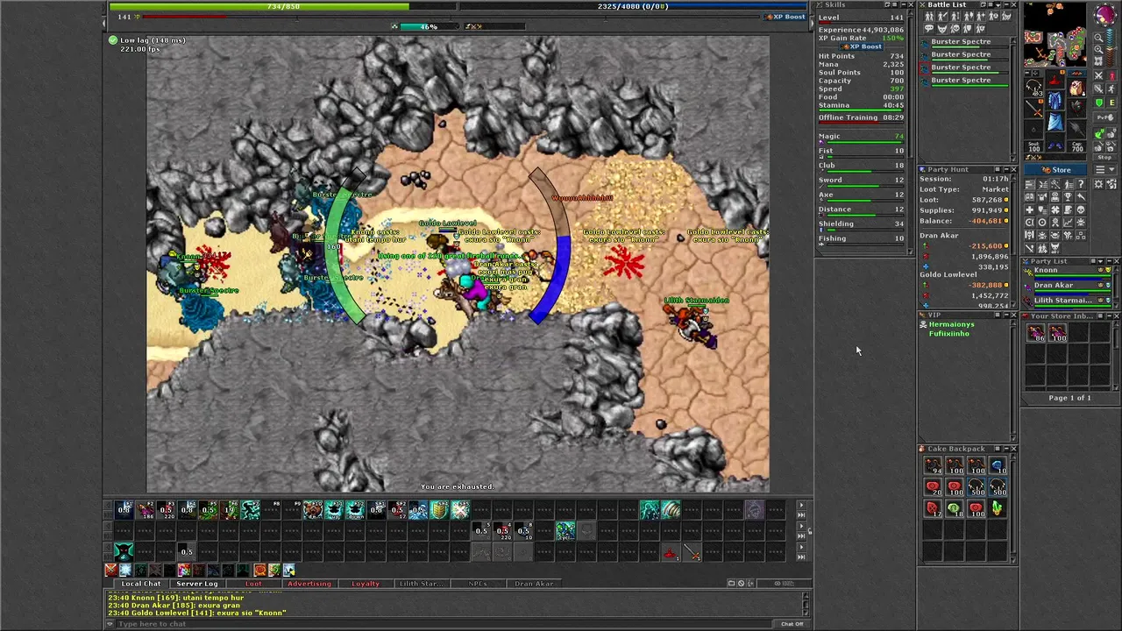Toggle the red standing figure stance icon
This screenshot has height=631, width=1122.
coord(1111,75)
